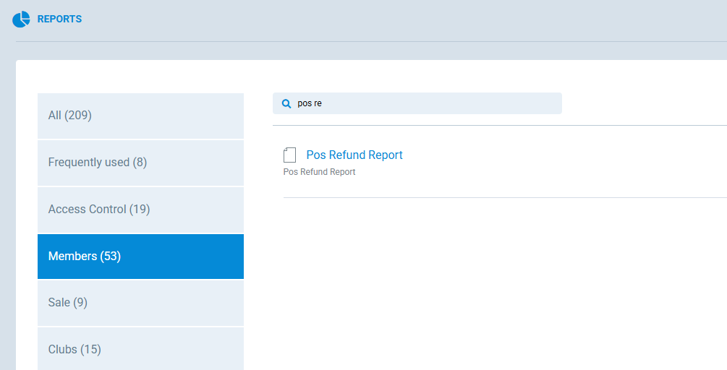This screenshot has width=727, height=370.
Task: Click the magnifying glass search icon
Action: pyautogui.click(x=286, y=103)
